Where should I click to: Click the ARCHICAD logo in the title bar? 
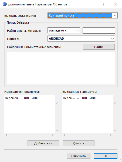(5, 4)
